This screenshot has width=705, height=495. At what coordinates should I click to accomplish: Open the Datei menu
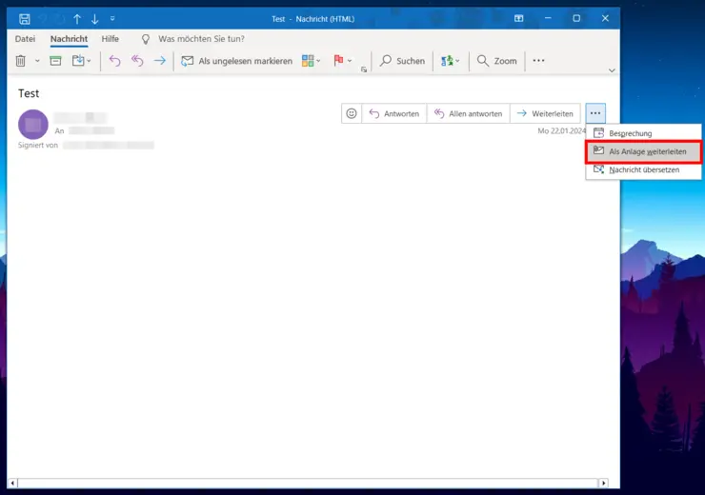tap(25, 39)
